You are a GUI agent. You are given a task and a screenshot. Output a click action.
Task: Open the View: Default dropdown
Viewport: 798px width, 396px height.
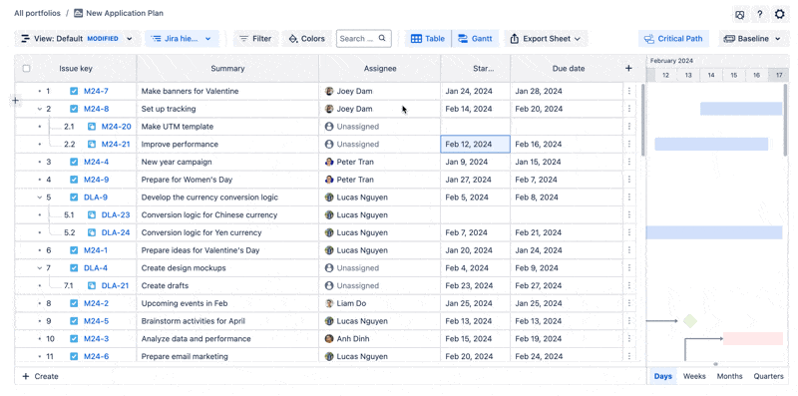78,39
